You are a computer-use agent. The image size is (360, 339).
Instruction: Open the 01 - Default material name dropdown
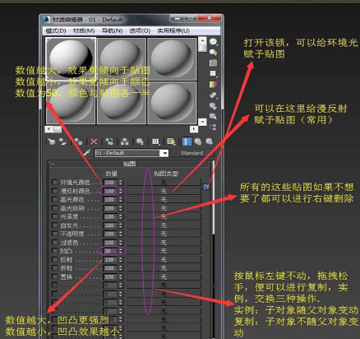(164, 153)
